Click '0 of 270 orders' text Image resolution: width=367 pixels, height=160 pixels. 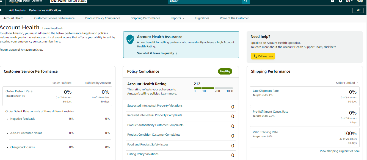101,98
